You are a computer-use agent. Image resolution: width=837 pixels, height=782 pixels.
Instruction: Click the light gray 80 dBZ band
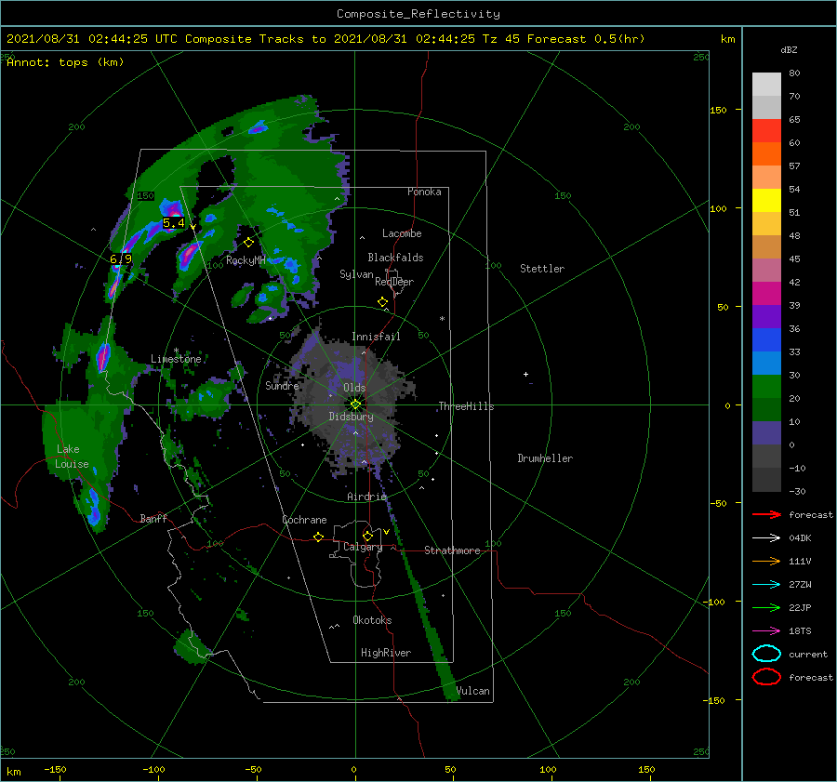(x=766, y=85)
